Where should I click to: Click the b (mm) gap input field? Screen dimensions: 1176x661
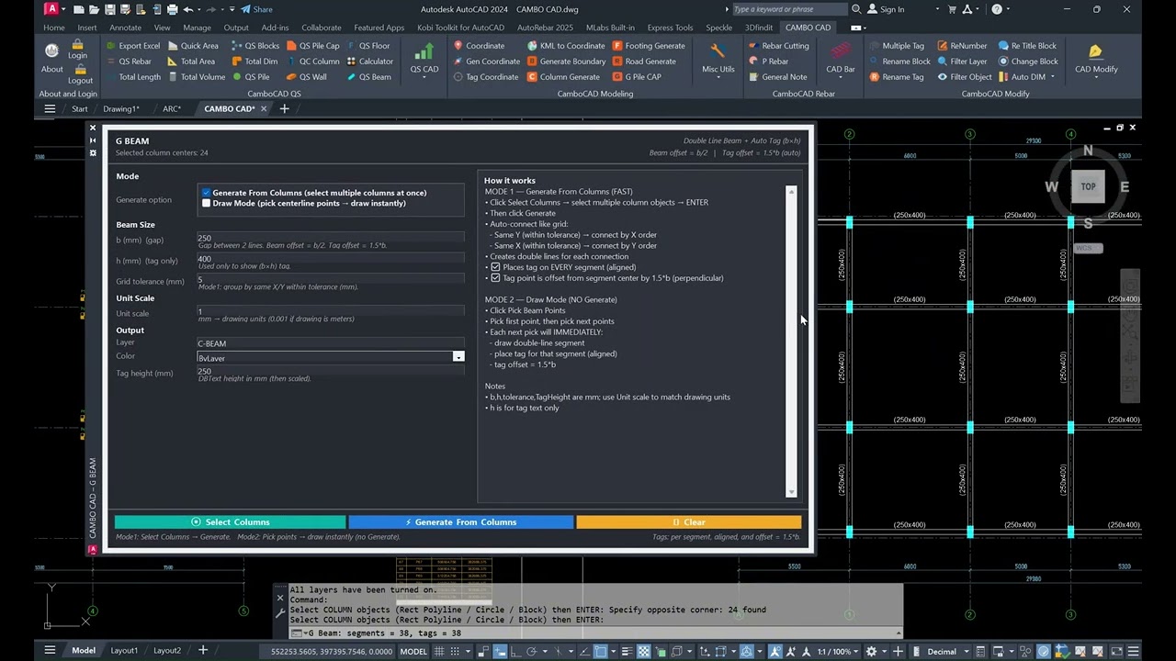(x=331, y=237)
